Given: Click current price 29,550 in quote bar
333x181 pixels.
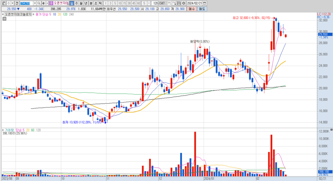Looking at the screenshot, I should click(12, 9).
